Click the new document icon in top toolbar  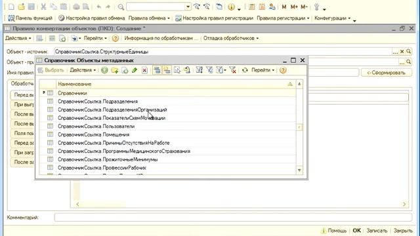[x=11, y=7]
